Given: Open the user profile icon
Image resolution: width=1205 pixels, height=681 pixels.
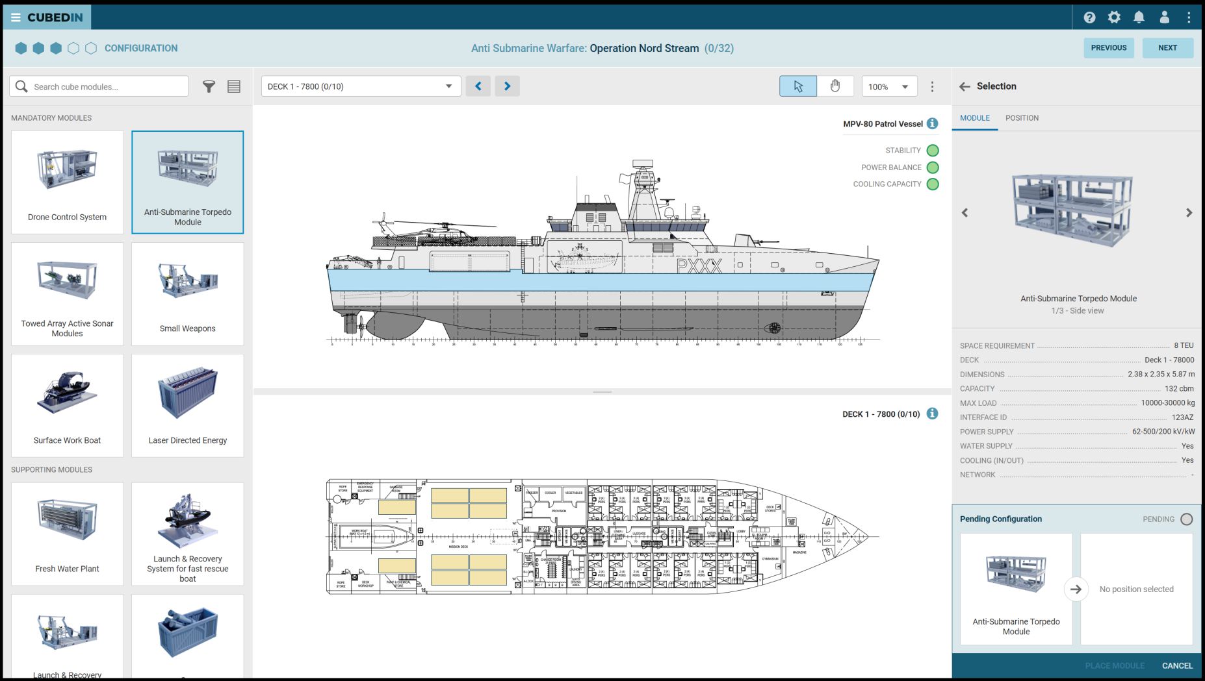Looking at the screenshot, I should coord(1165,18).
